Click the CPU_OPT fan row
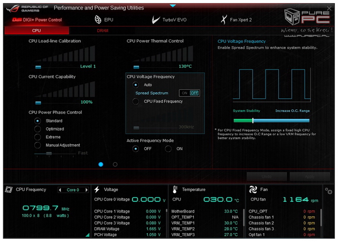The height and width of the screenshot is (242, 338). coord(281,211)
